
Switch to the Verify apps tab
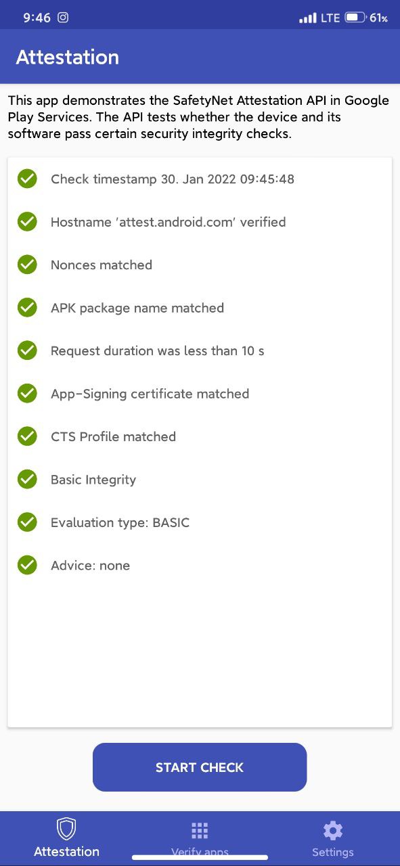click(x=200, y=839)
